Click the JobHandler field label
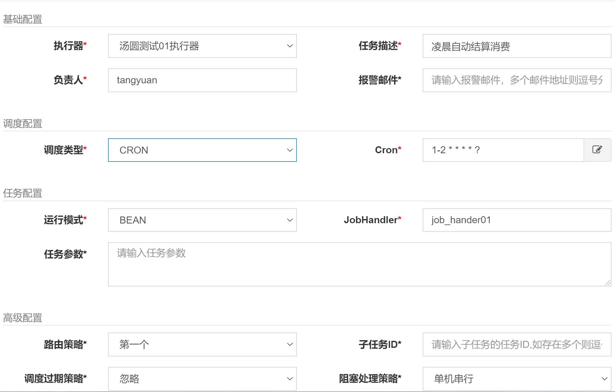Viewport: 615px width, 392px height. tap(372, 220)
